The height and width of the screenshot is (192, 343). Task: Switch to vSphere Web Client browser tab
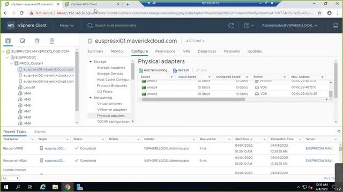pos(84,4)
